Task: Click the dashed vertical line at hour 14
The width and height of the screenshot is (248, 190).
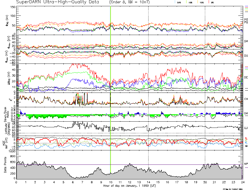Action: point(148,81)
